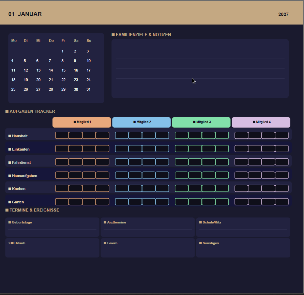
Task: Click the icon in front of Feiern
Action: tap(105, 243)
